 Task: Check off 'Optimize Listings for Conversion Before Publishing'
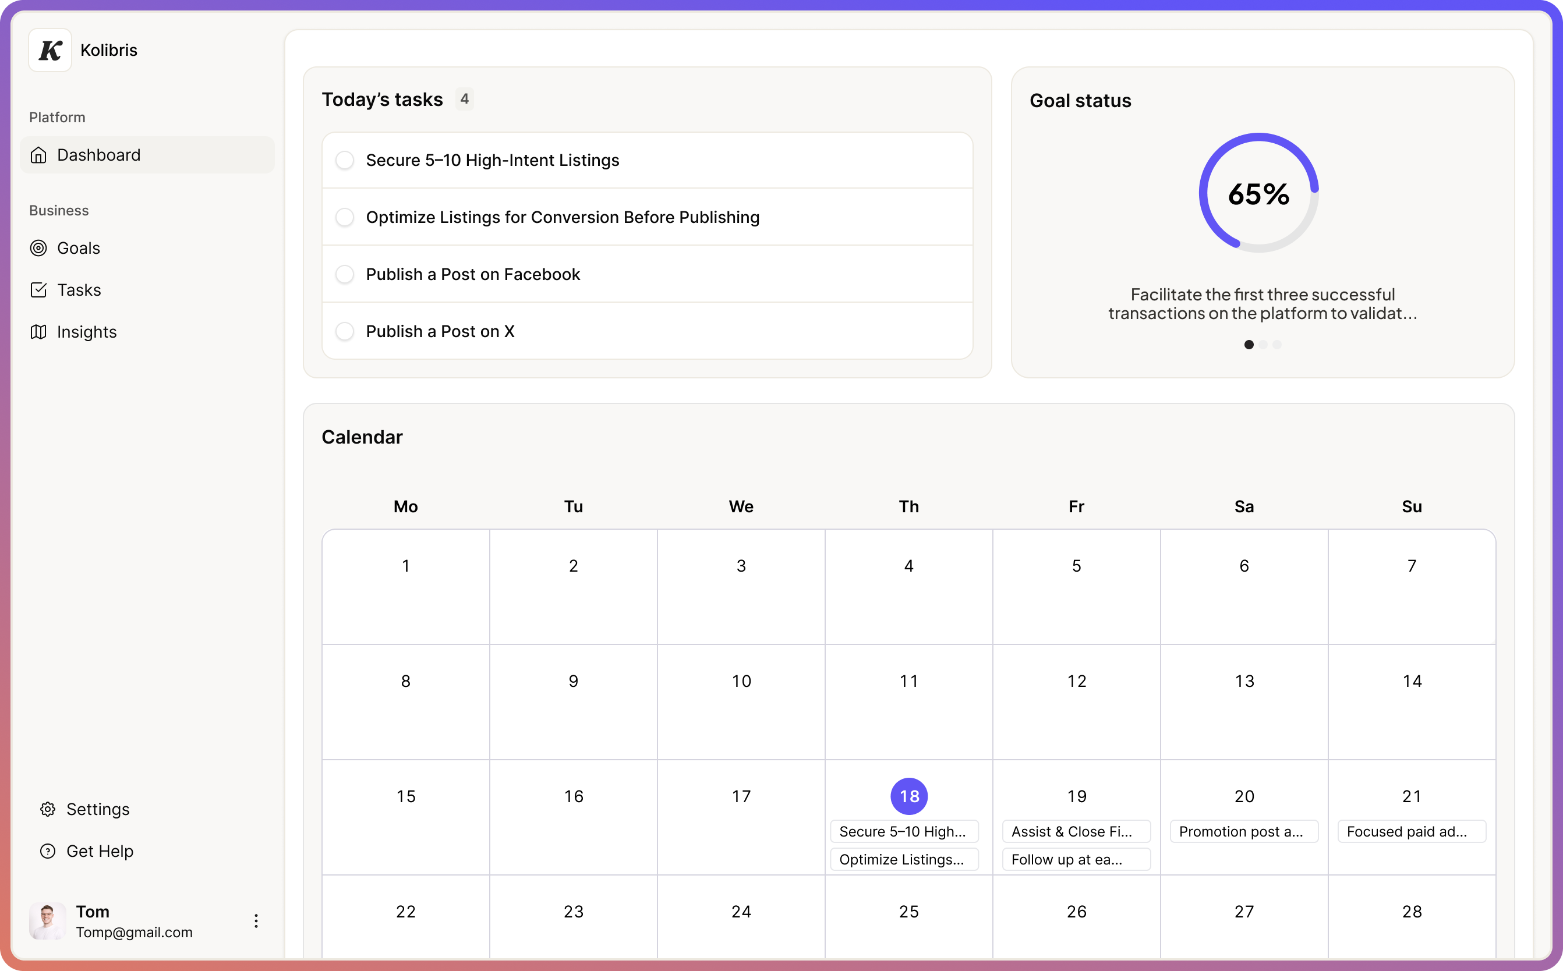345,217
